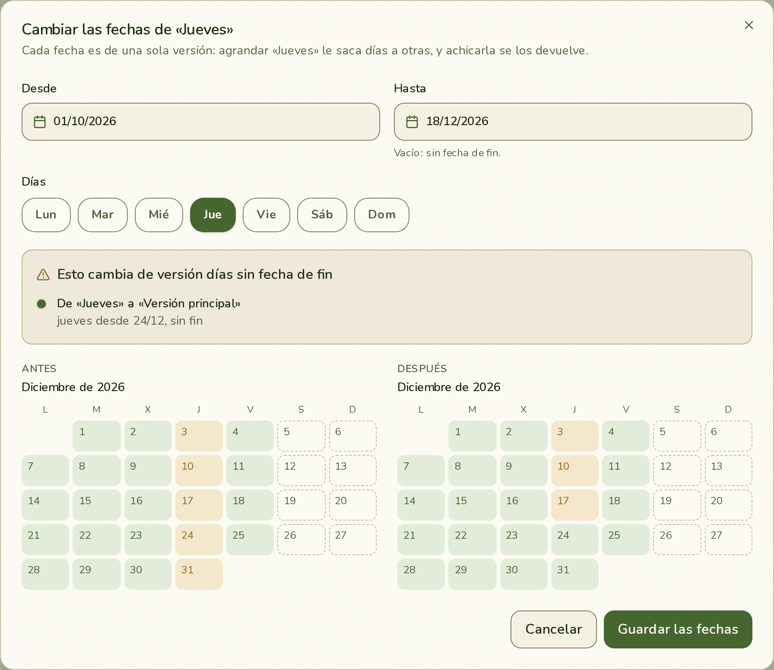Select day 3 in the Antes calendar

199,436
